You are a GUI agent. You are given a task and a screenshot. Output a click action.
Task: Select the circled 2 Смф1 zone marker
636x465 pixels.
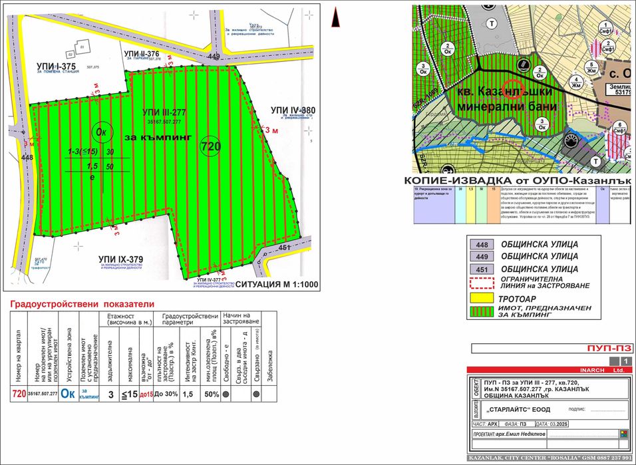pyautogui.click(x=607, y=46)
